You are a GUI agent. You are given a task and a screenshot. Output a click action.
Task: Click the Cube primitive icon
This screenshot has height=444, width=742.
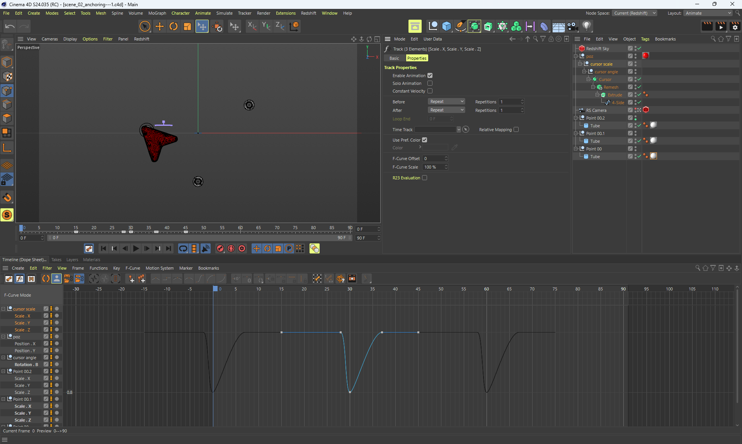447,26
